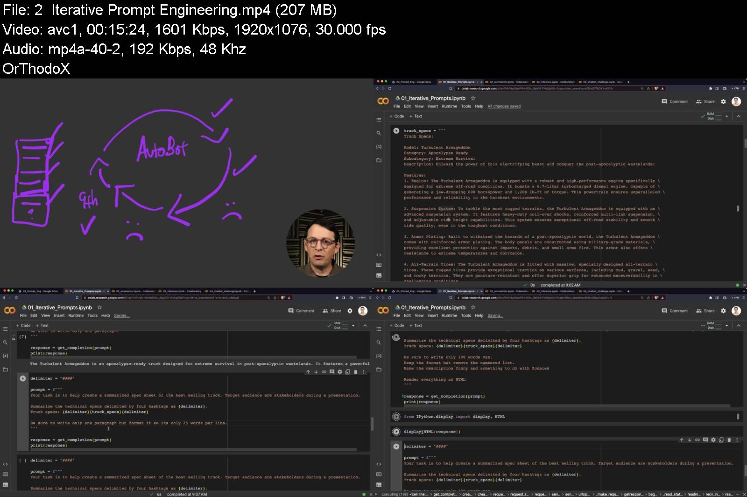Viewport: 747px width, 497px height.
Task: Open new browser tab in bottom-right frame
Action: pos(628,291)
